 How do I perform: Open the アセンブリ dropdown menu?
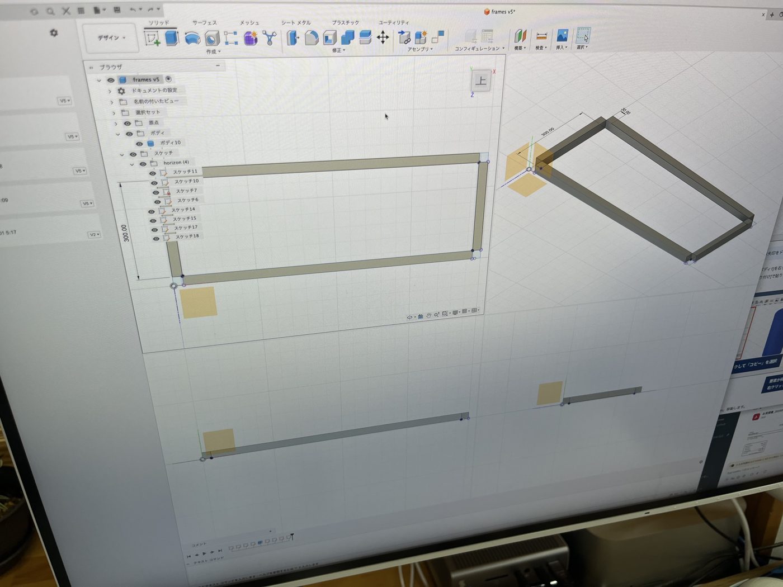pos(419,49)
